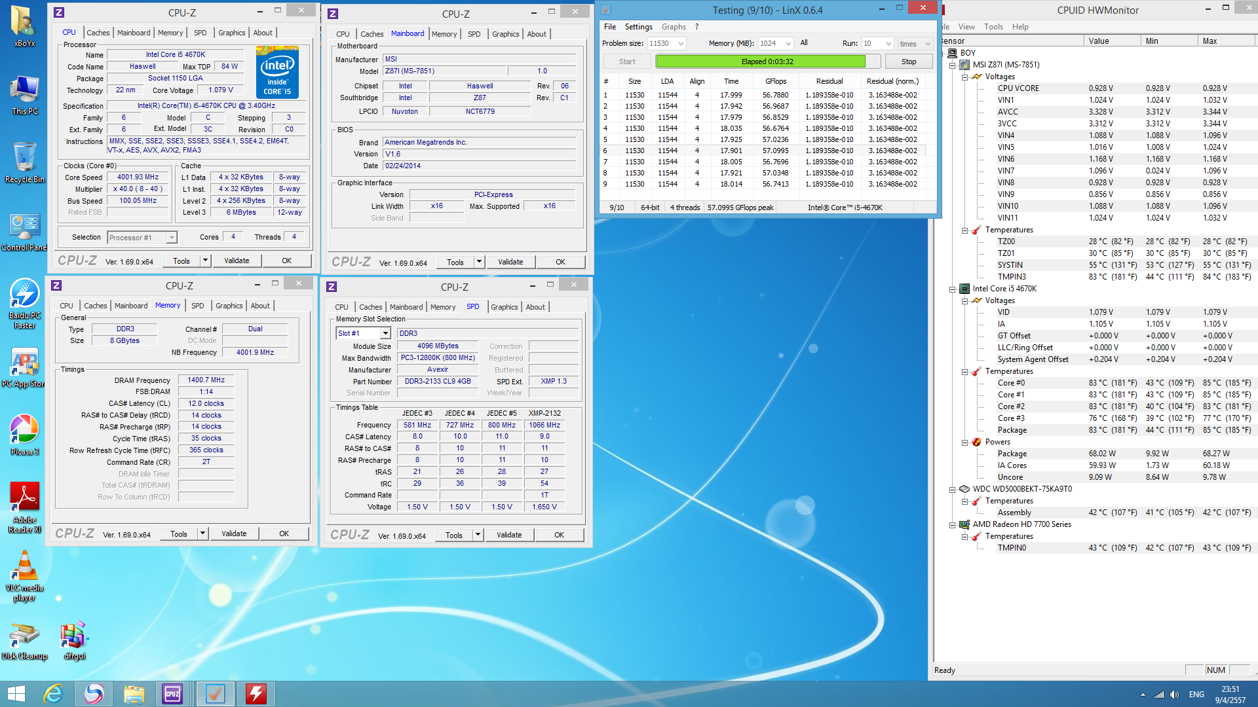Viewport: 1258px width, 707px height.
Task: Click Windows Start button
Action: pos(16,693)
